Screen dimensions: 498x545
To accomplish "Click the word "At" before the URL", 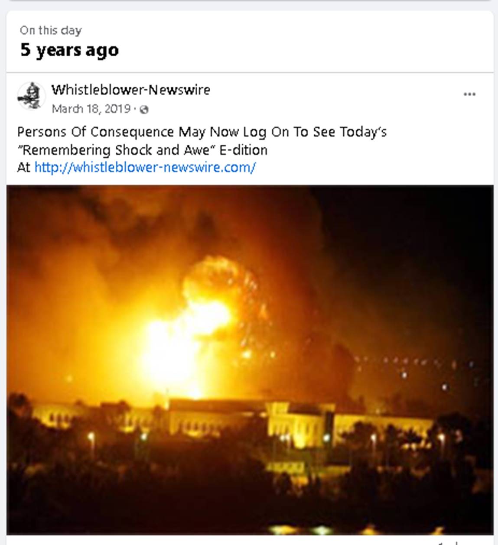I will click(x=23, y=167).
